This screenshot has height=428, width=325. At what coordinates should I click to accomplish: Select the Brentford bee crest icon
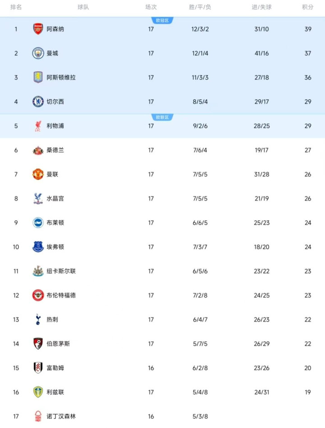[x=38, y=295]
